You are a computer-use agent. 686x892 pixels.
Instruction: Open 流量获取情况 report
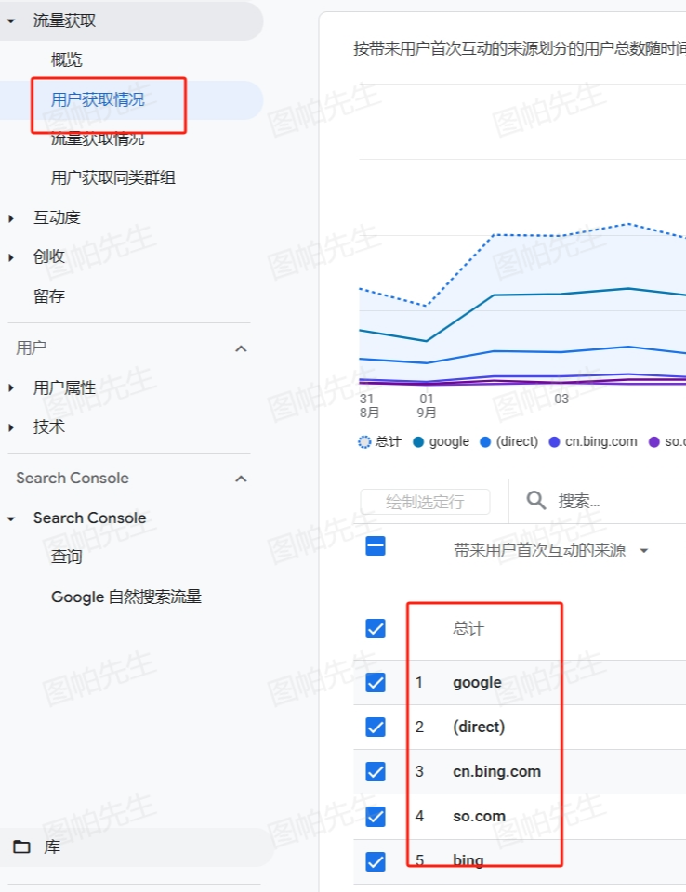98,138
